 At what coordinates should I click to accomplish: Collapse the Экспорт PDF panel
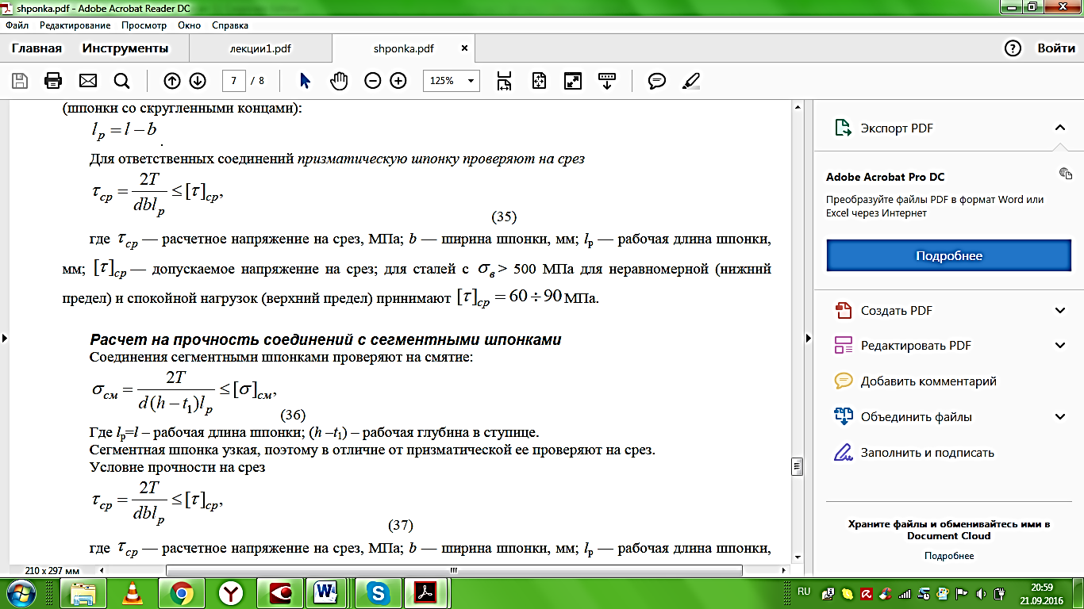(1059, 128)
